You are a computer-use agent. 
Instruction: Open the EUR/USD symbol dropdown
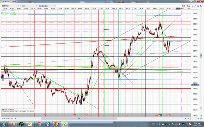[x=11, y=6]
